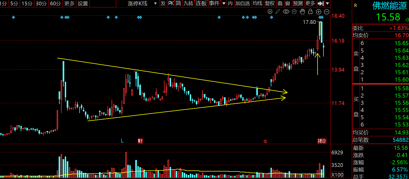Screen dimensions: 409x179
Task: Switch to the 15分 timeframe tab
Action: coord(27,3)
